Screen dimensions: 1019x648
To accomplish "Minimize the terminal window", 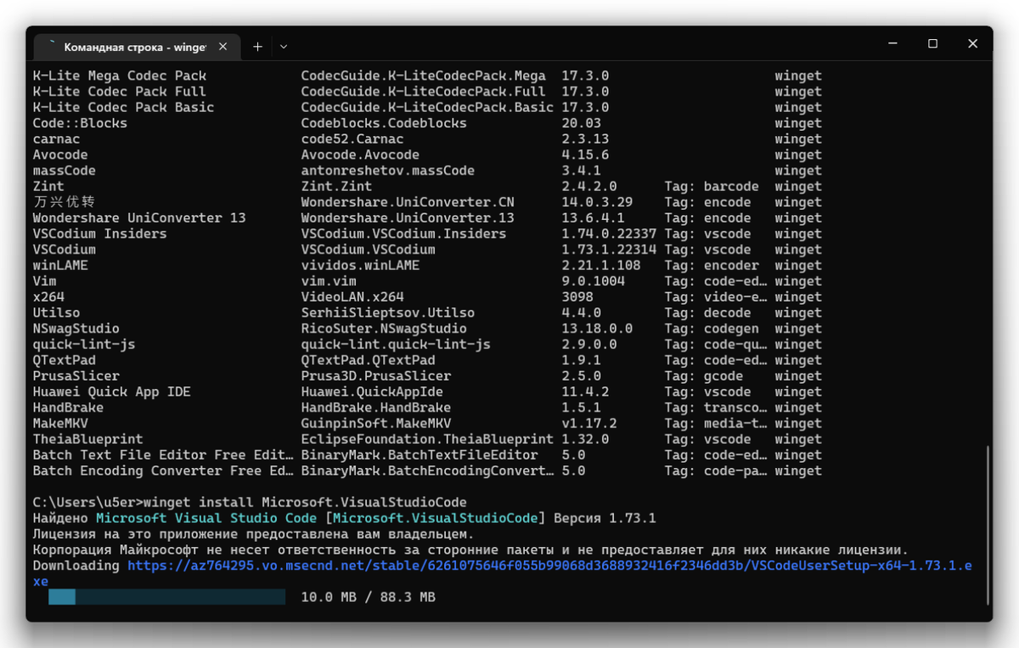I will pos(892,43).
